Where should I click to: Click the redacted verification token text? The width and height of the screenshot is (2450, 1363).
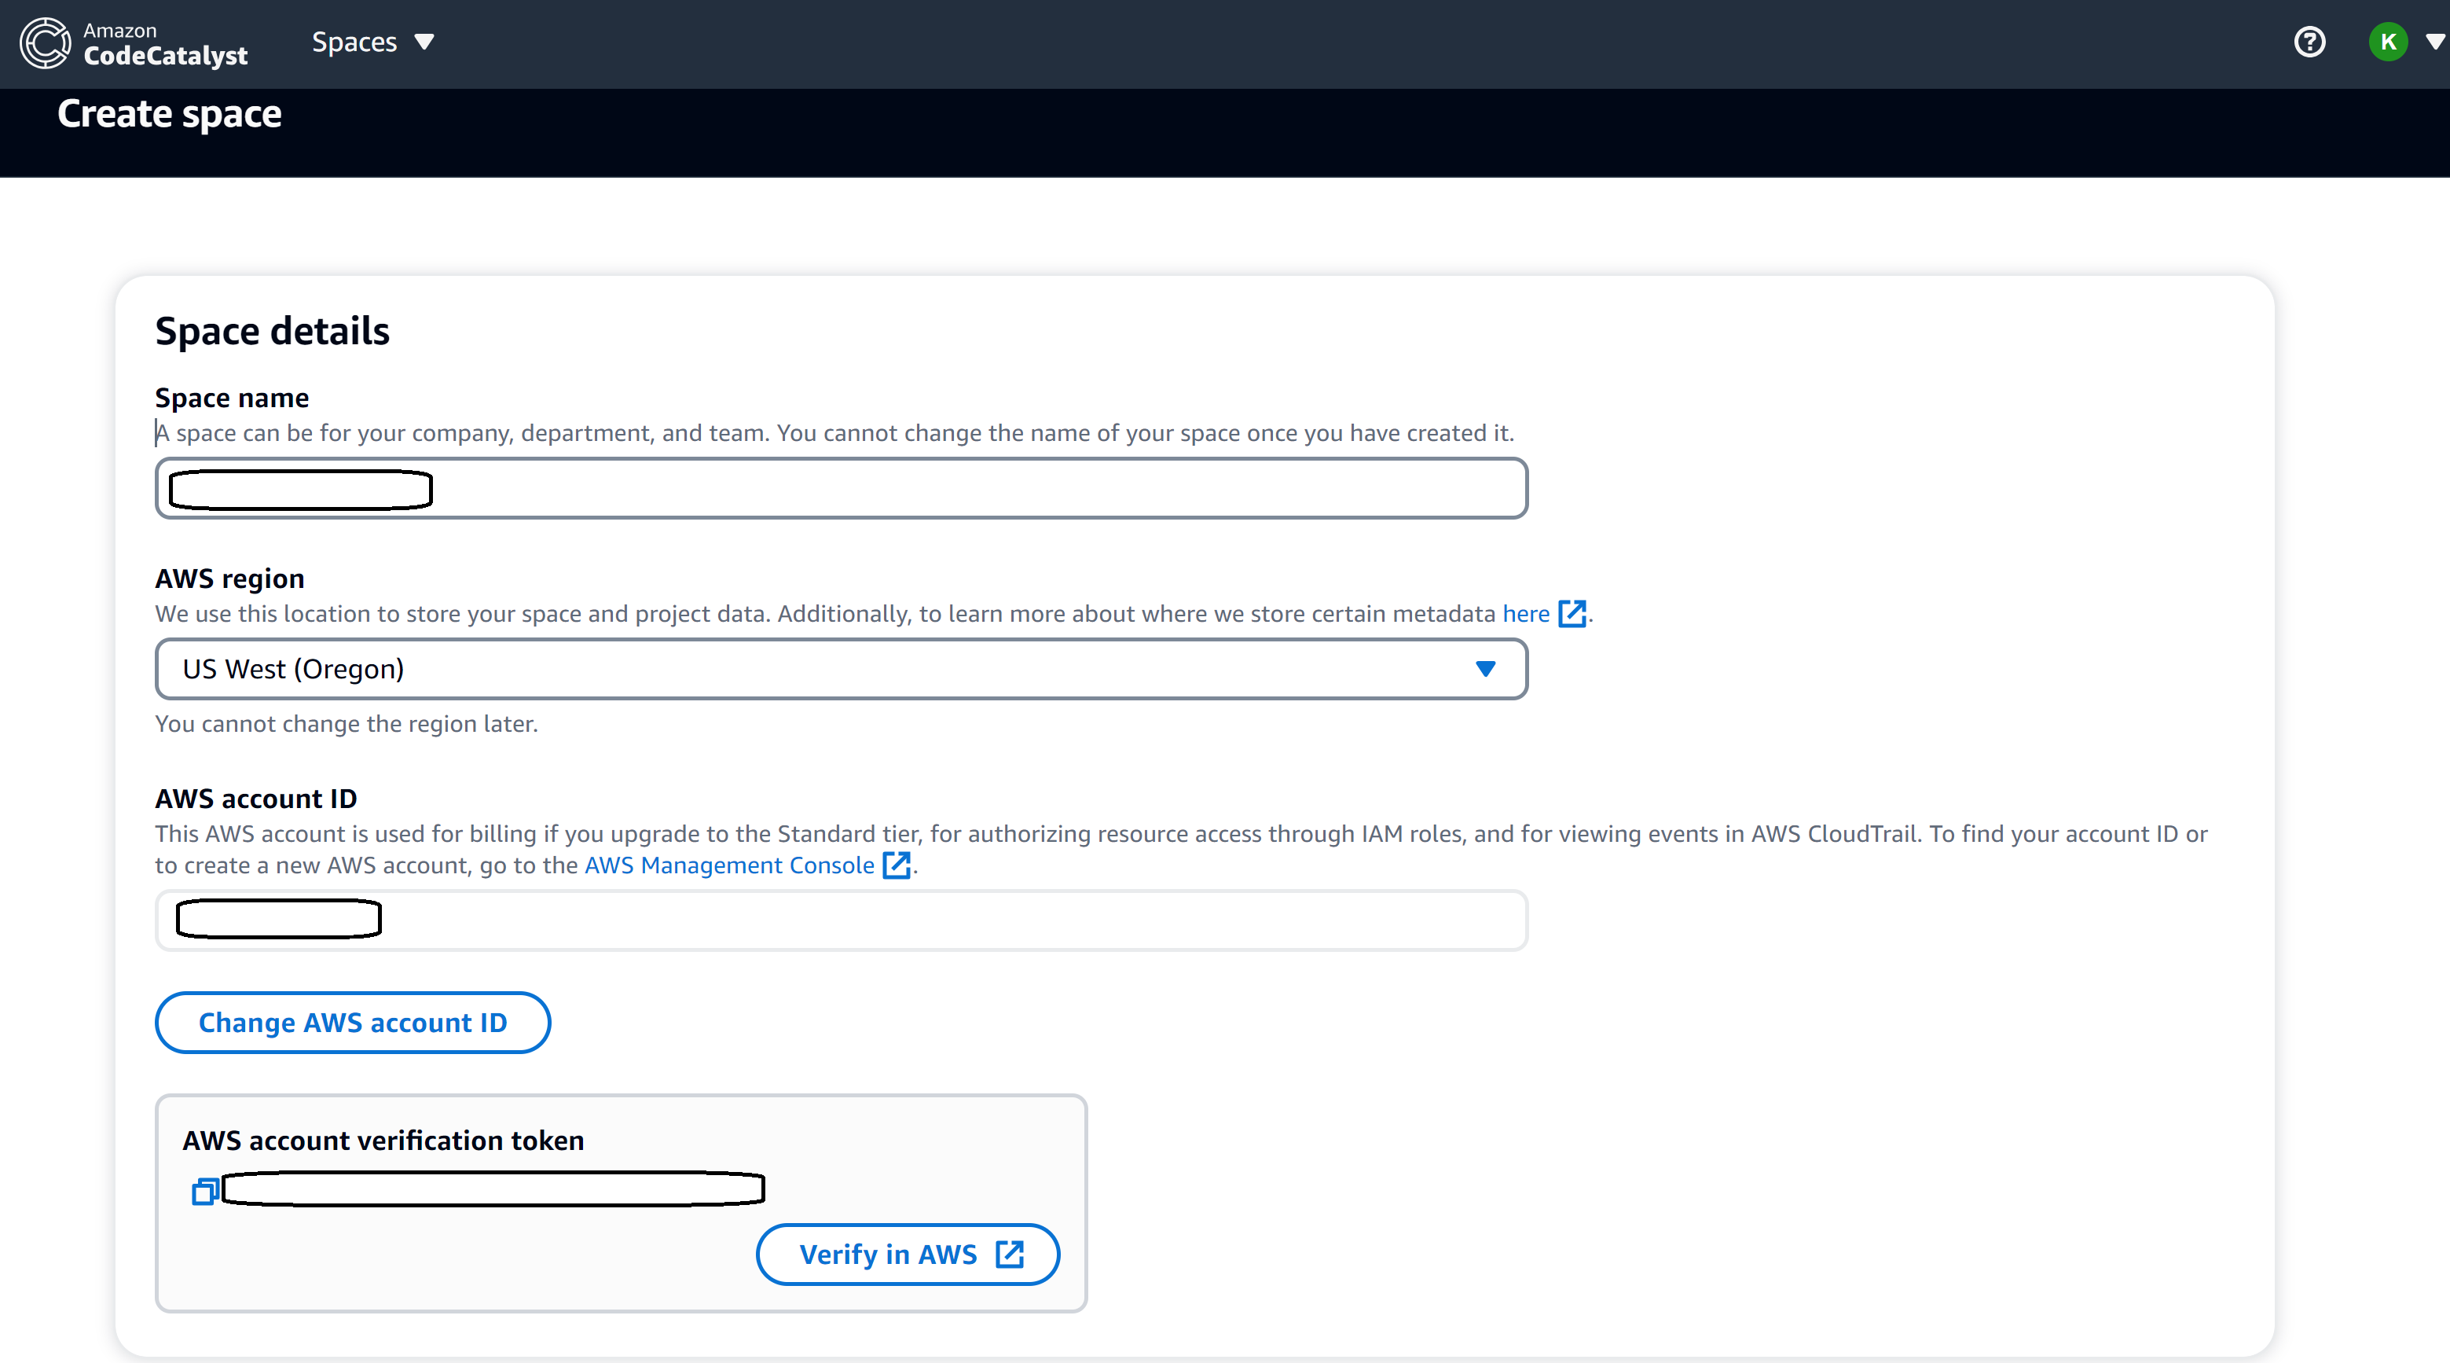pos(493,1189)
